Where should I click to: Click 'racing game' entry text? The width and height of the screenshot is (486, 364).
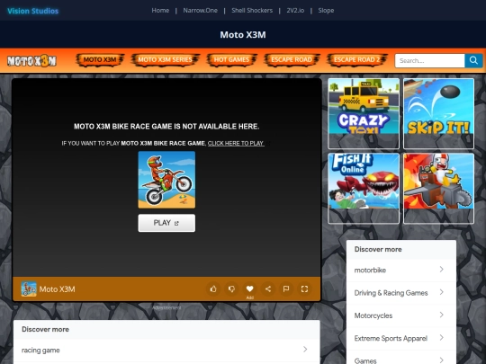click(40, 351)
